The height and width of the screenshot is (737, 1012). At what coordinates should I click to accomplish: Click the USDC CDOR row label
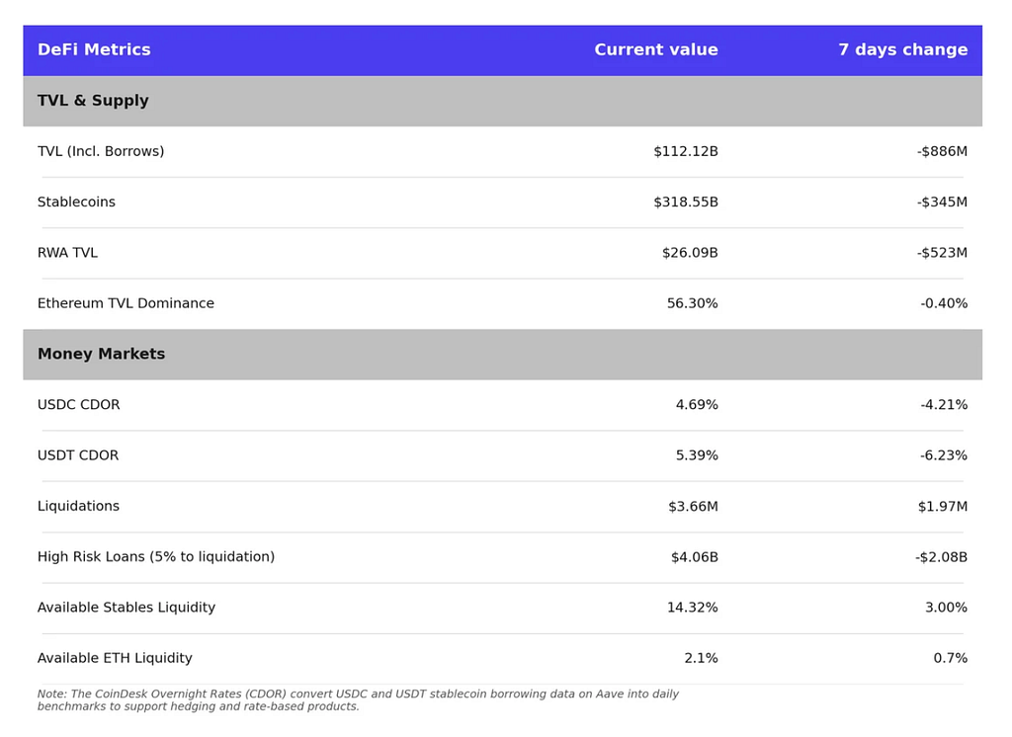(x=79, y=405)
